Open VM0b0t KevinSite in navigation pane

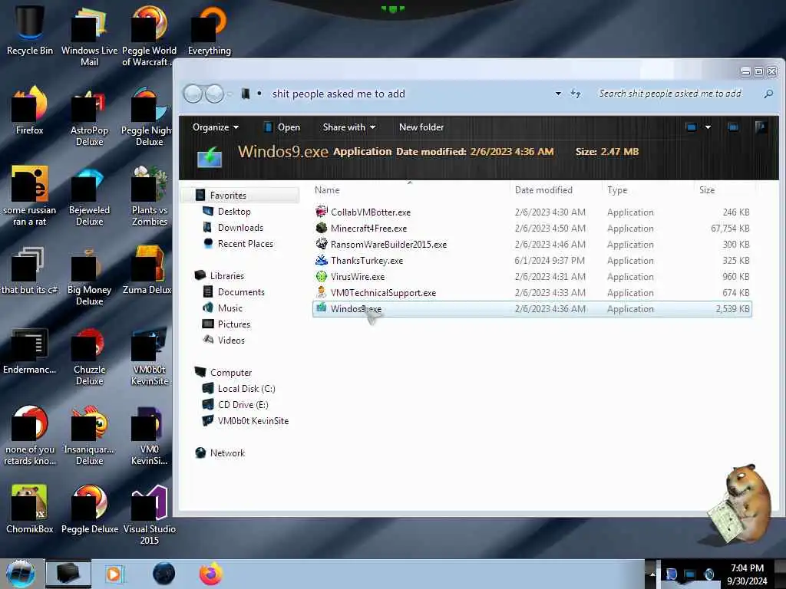click(253, 420)
